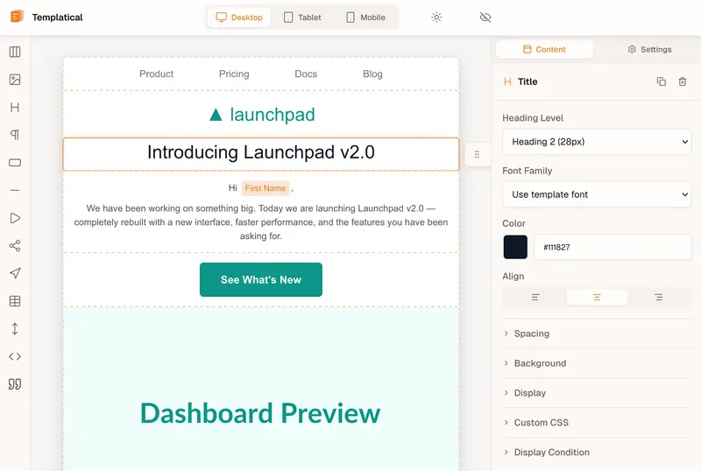Open the dark color swatch picker
This screenshot has height=471, width=701.
515,247
